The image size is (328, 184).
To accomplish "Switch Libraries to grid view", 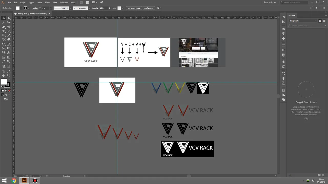I will click(x=320, y=21).
